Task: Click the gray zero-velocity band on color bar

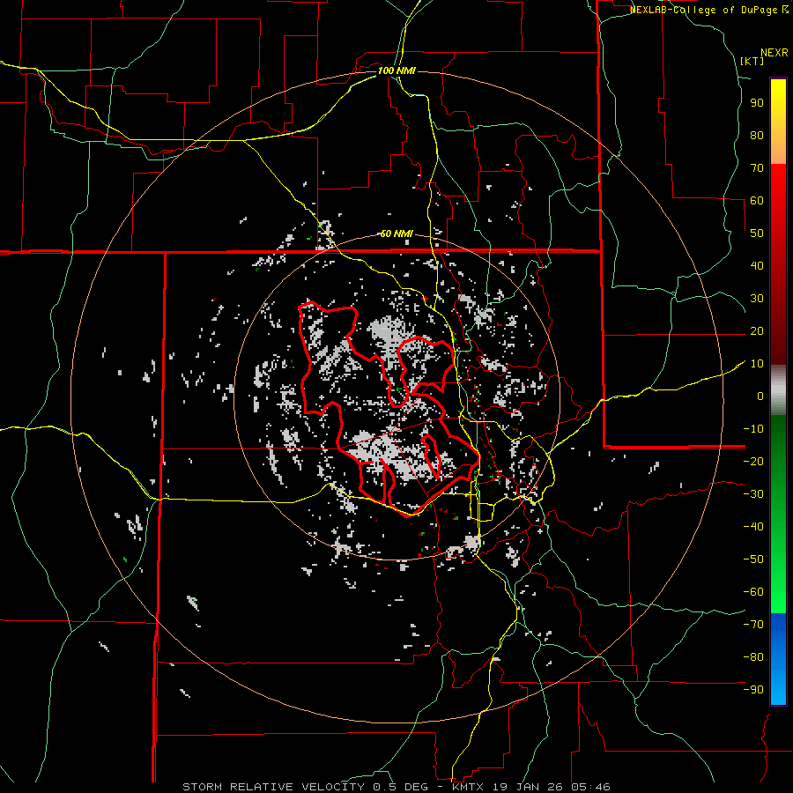Action: click(778, 388)
